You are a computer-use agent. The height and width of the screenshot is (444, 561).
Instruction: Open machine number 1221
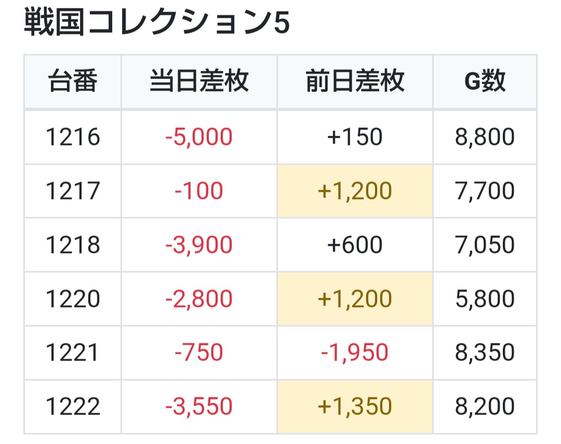coord(73,353)
